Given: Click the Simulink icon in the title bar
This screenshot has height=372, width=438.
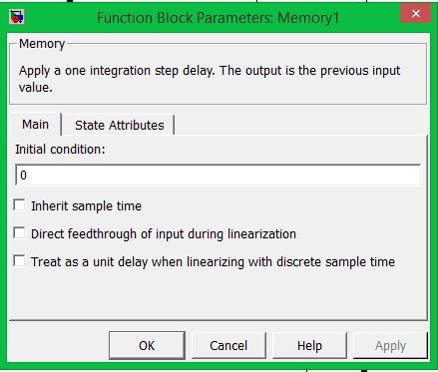Looking at the screenshot, I should click(x=17, y=17).
